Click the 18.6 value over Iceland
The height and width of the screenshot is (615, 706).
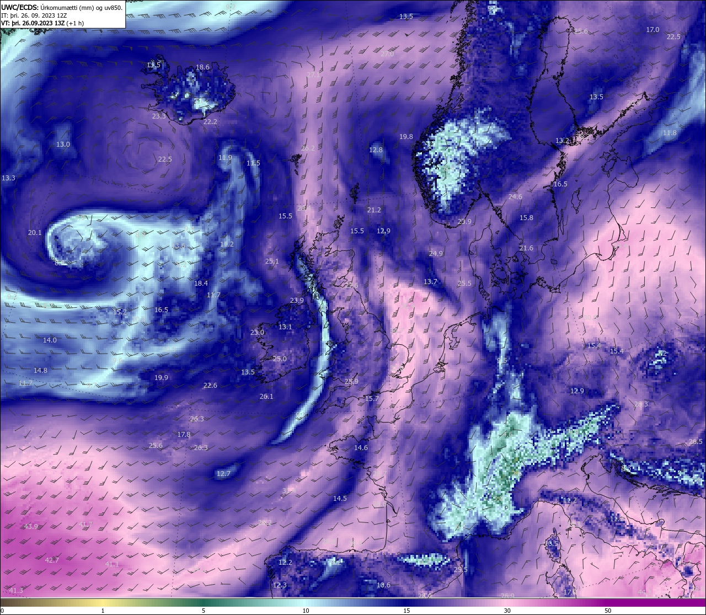(x=202, y=67)
